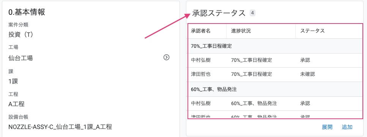Click the 承認ステータス section title
The height and width of the screenshot is (137, 367).
point(219,13)
